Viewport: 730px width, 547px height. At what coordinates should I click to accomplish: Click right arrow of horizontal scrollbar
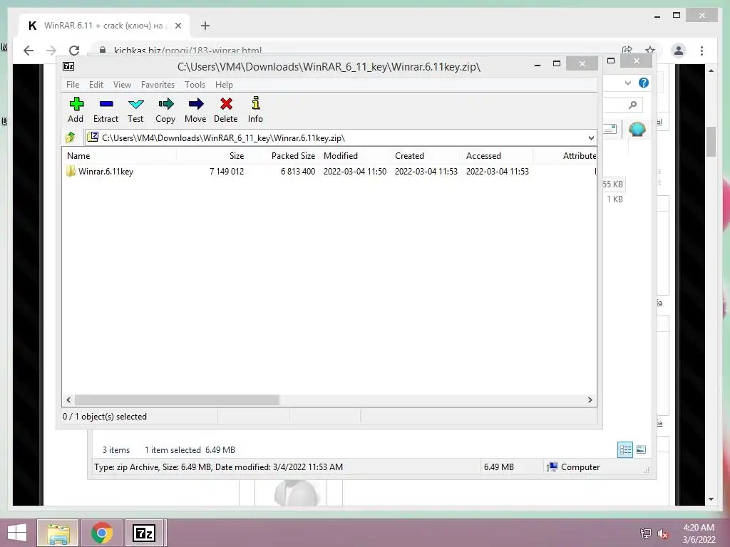point(590,400)
